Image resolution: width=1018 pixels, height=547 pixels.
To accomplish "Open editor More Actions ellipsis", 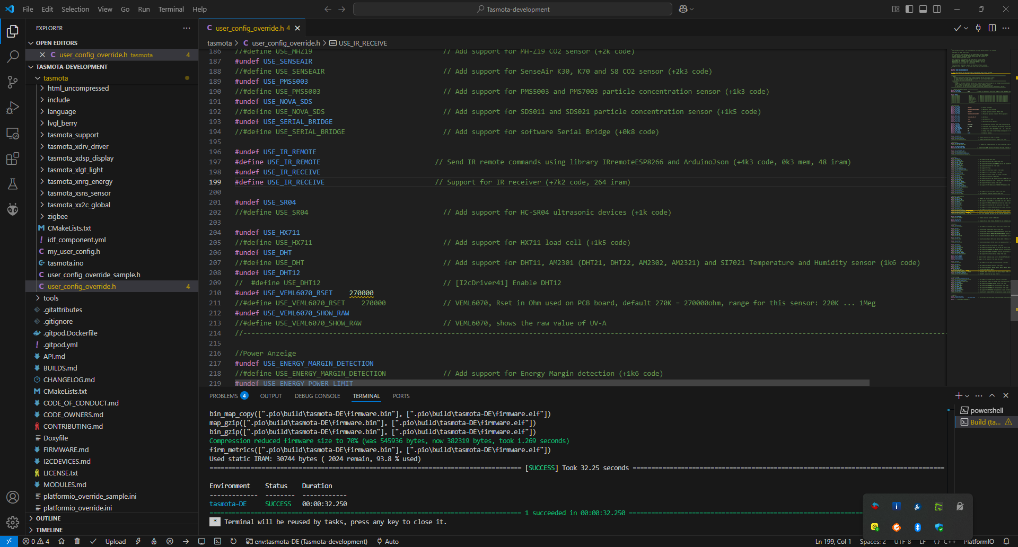I will tap(1006, 28).
